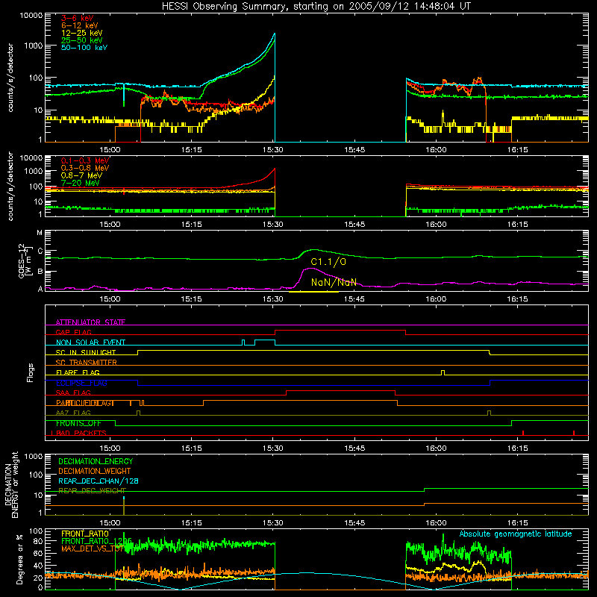Click the HESSI Observing Summary title text

316,6
